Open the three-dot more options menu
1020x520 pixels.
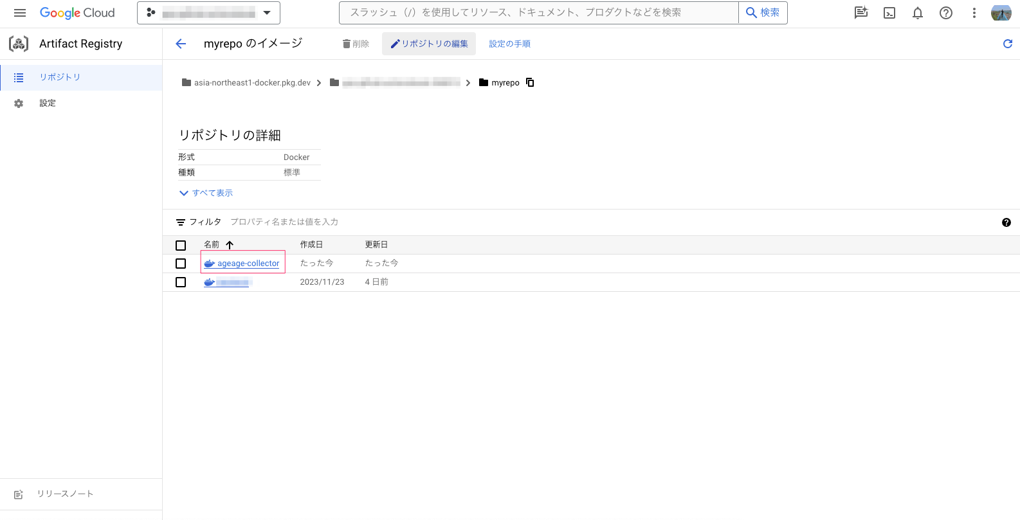coord(974,13)
